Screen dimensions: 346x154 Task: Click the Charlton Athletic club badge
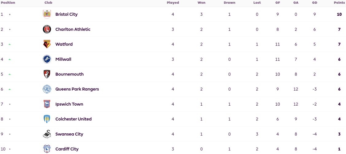(x=47, y=29)
